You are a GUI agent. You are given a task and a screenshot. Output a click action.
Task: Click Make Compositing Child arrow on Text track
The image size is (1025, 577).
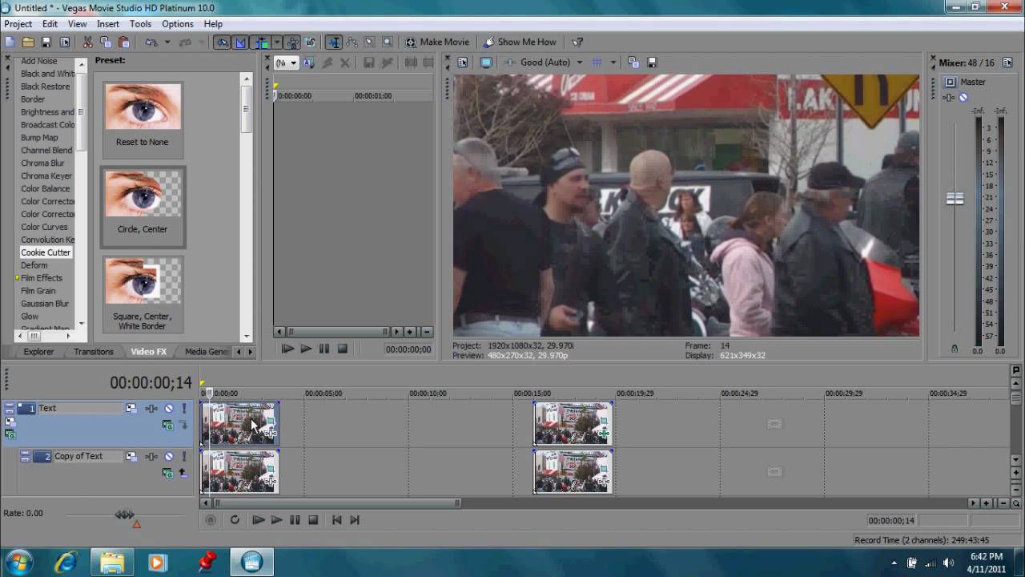click(x=183, y=425)
